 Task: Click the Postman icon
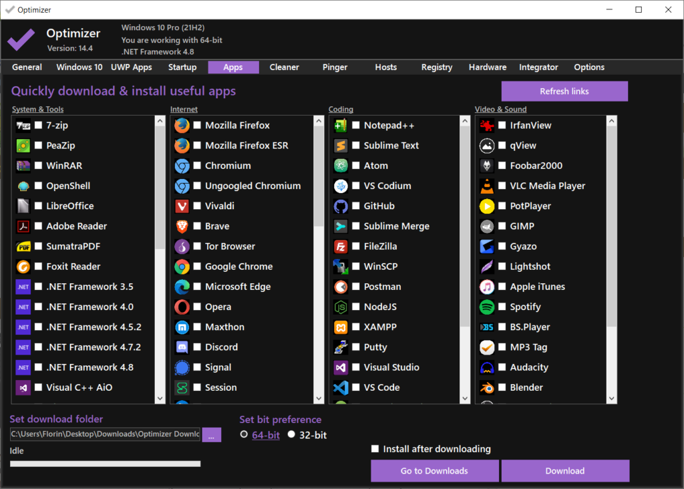pyautogui.click(x=341, y=287)
